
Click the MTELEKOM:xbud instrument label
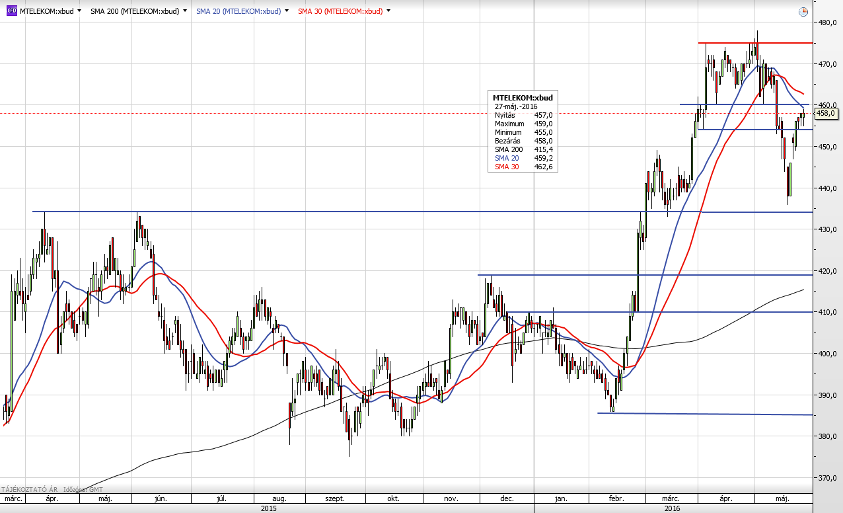(47, 11)
